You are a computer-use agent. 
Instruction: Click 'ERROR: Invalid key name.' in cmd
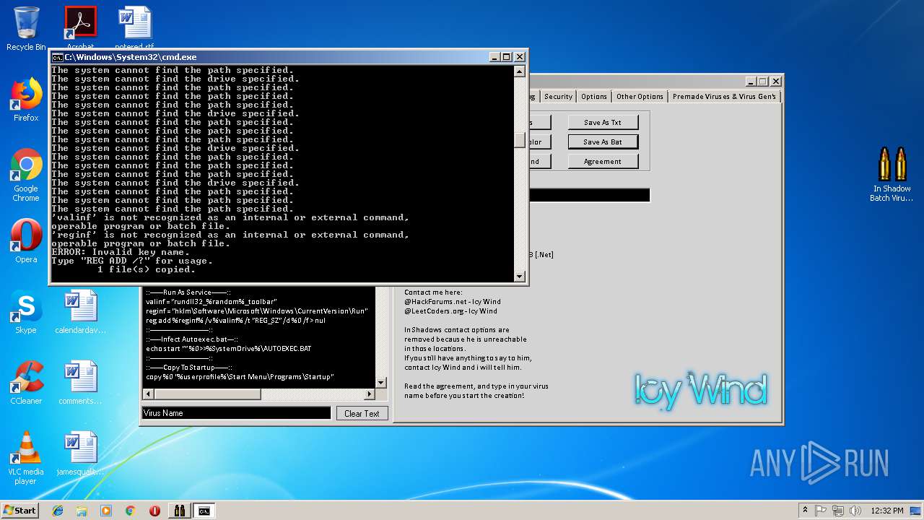tap(121, 252)
